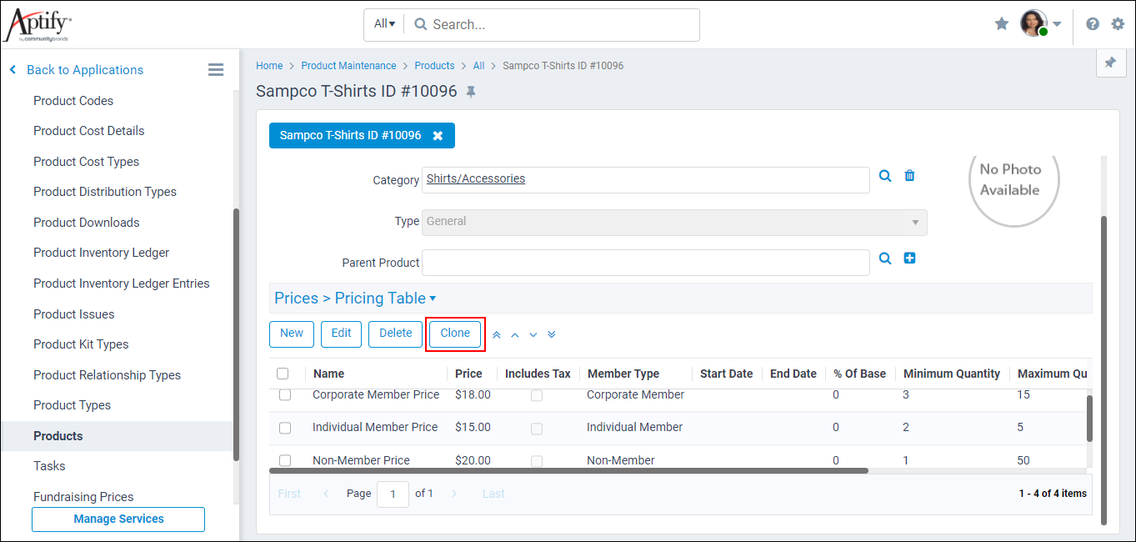This screenshot has width=1136, height=542.
Task: Open the user profile avatar
Action: [1033, 23]
